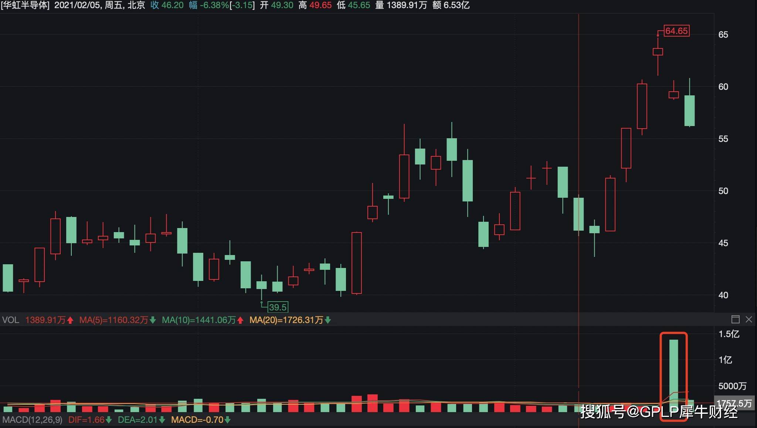Viewport: 757px width, 428px height.
Task: Open the MACD(12,26,9) indicator settings
Action: click(x=33, y=420)
